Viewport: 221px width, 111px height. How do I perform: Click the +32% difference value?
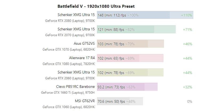pyautogui.click(x=187, y=87)
